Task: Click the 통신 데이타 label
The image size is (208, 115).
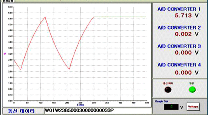Action: [21, 111]
